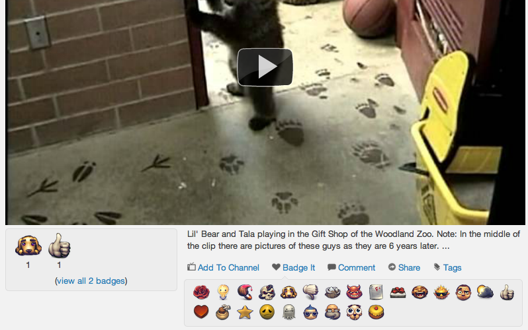Pick the sad yellow face badge
The height and width of the screenshot is (330, 528).
267,312
